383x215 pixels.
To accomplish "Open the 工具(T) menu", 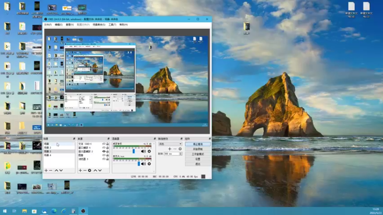I will (113, 25).
